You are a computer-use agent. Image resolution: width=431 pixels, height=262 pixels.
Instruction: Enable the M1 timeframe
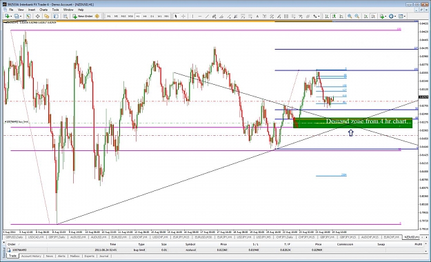pos(109,17)
